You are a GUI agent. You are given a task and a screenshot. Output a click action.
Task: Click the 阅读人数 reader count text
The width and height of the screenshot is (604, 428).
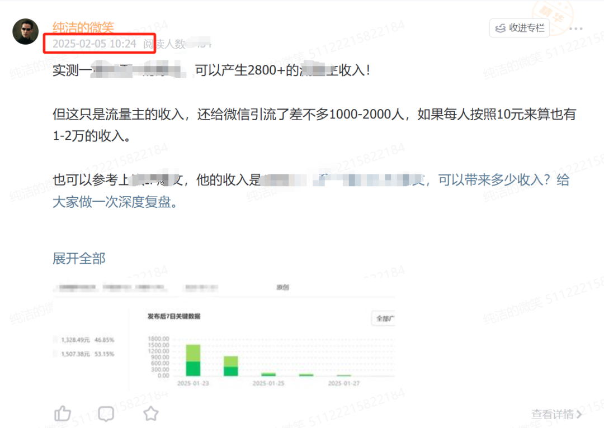[x=164, y=44]
